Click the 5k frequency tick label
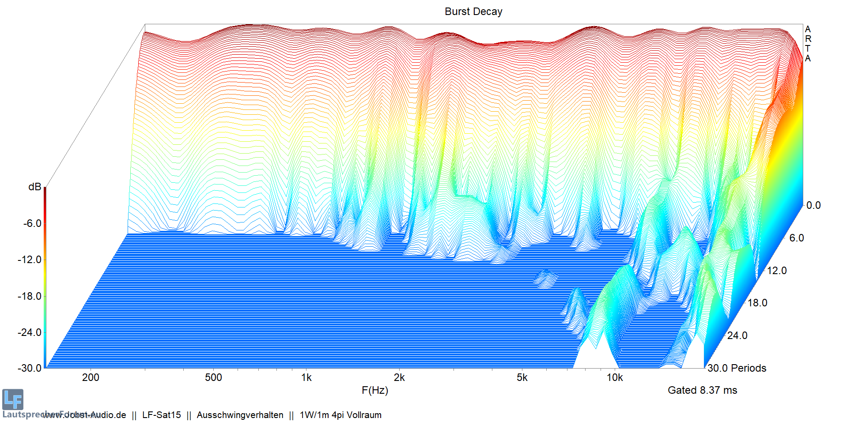This screenshot has height=422, width=843. point(522,377)
